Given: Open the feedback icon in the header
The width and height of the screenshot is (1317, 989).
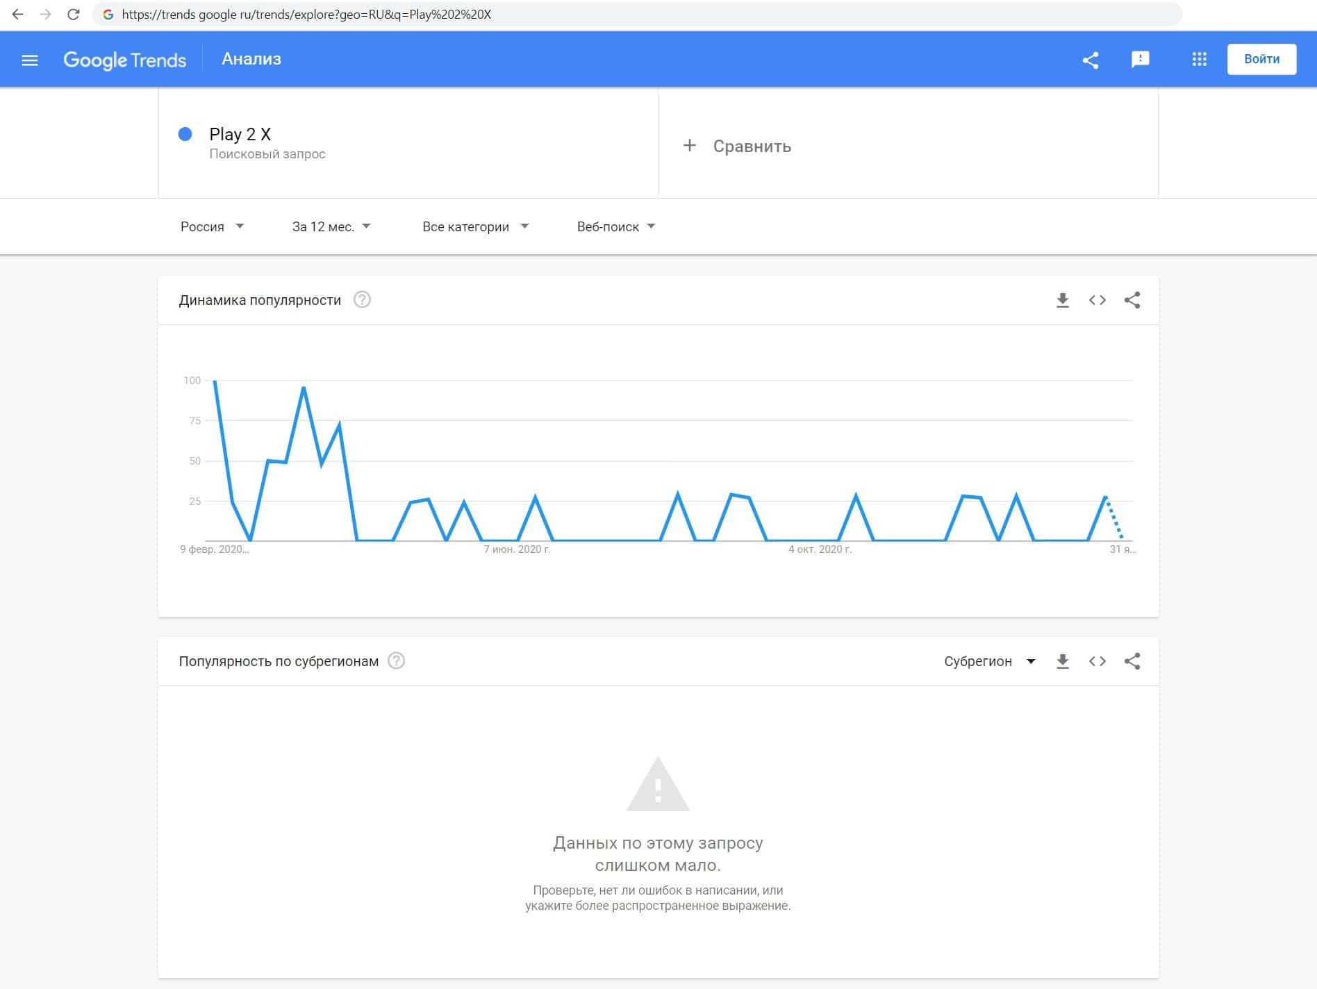Looking at the screenshot, I should click(x=1140, y=60).
